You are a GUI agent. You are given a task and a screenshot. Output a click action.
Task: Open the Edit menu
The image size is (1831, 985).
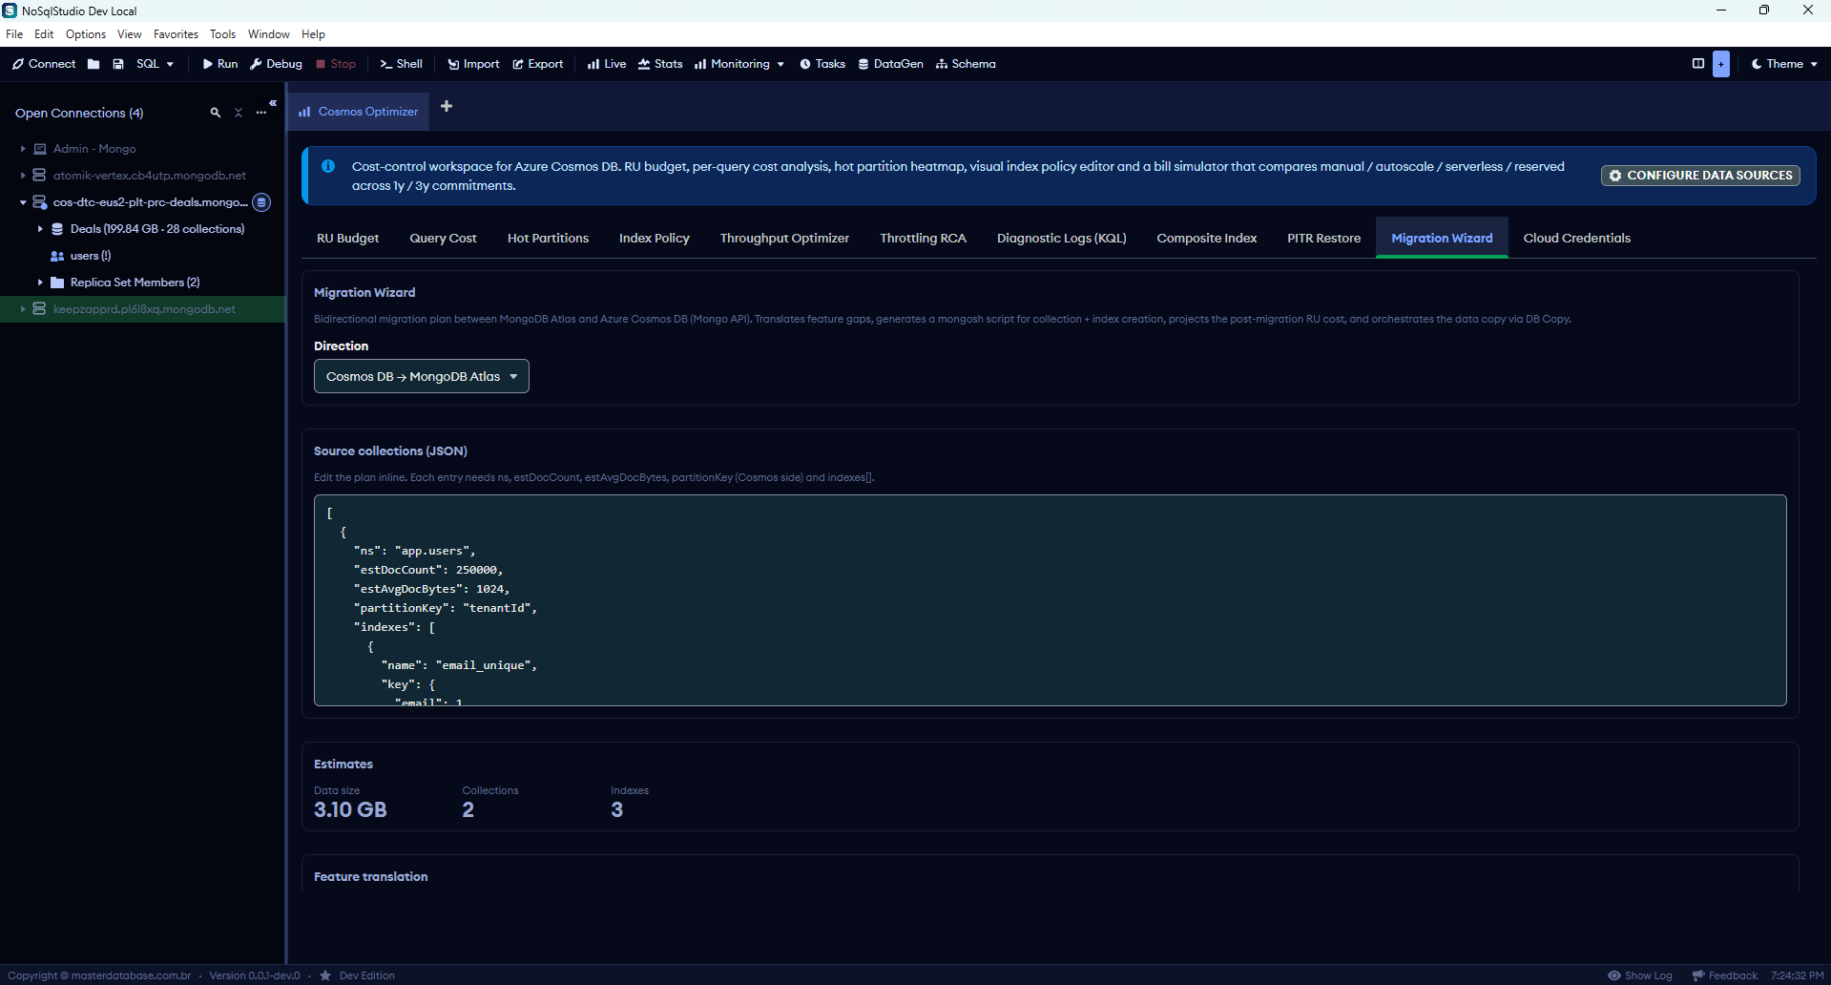(44, 34)
